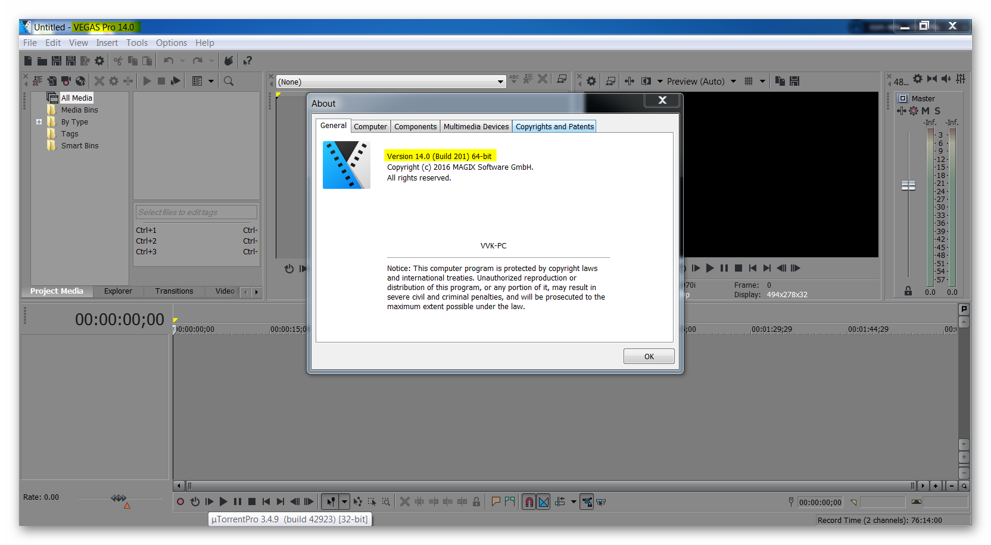Open the File menu
The width and height of the screenshot is (991, 545).
pos(30,43)
